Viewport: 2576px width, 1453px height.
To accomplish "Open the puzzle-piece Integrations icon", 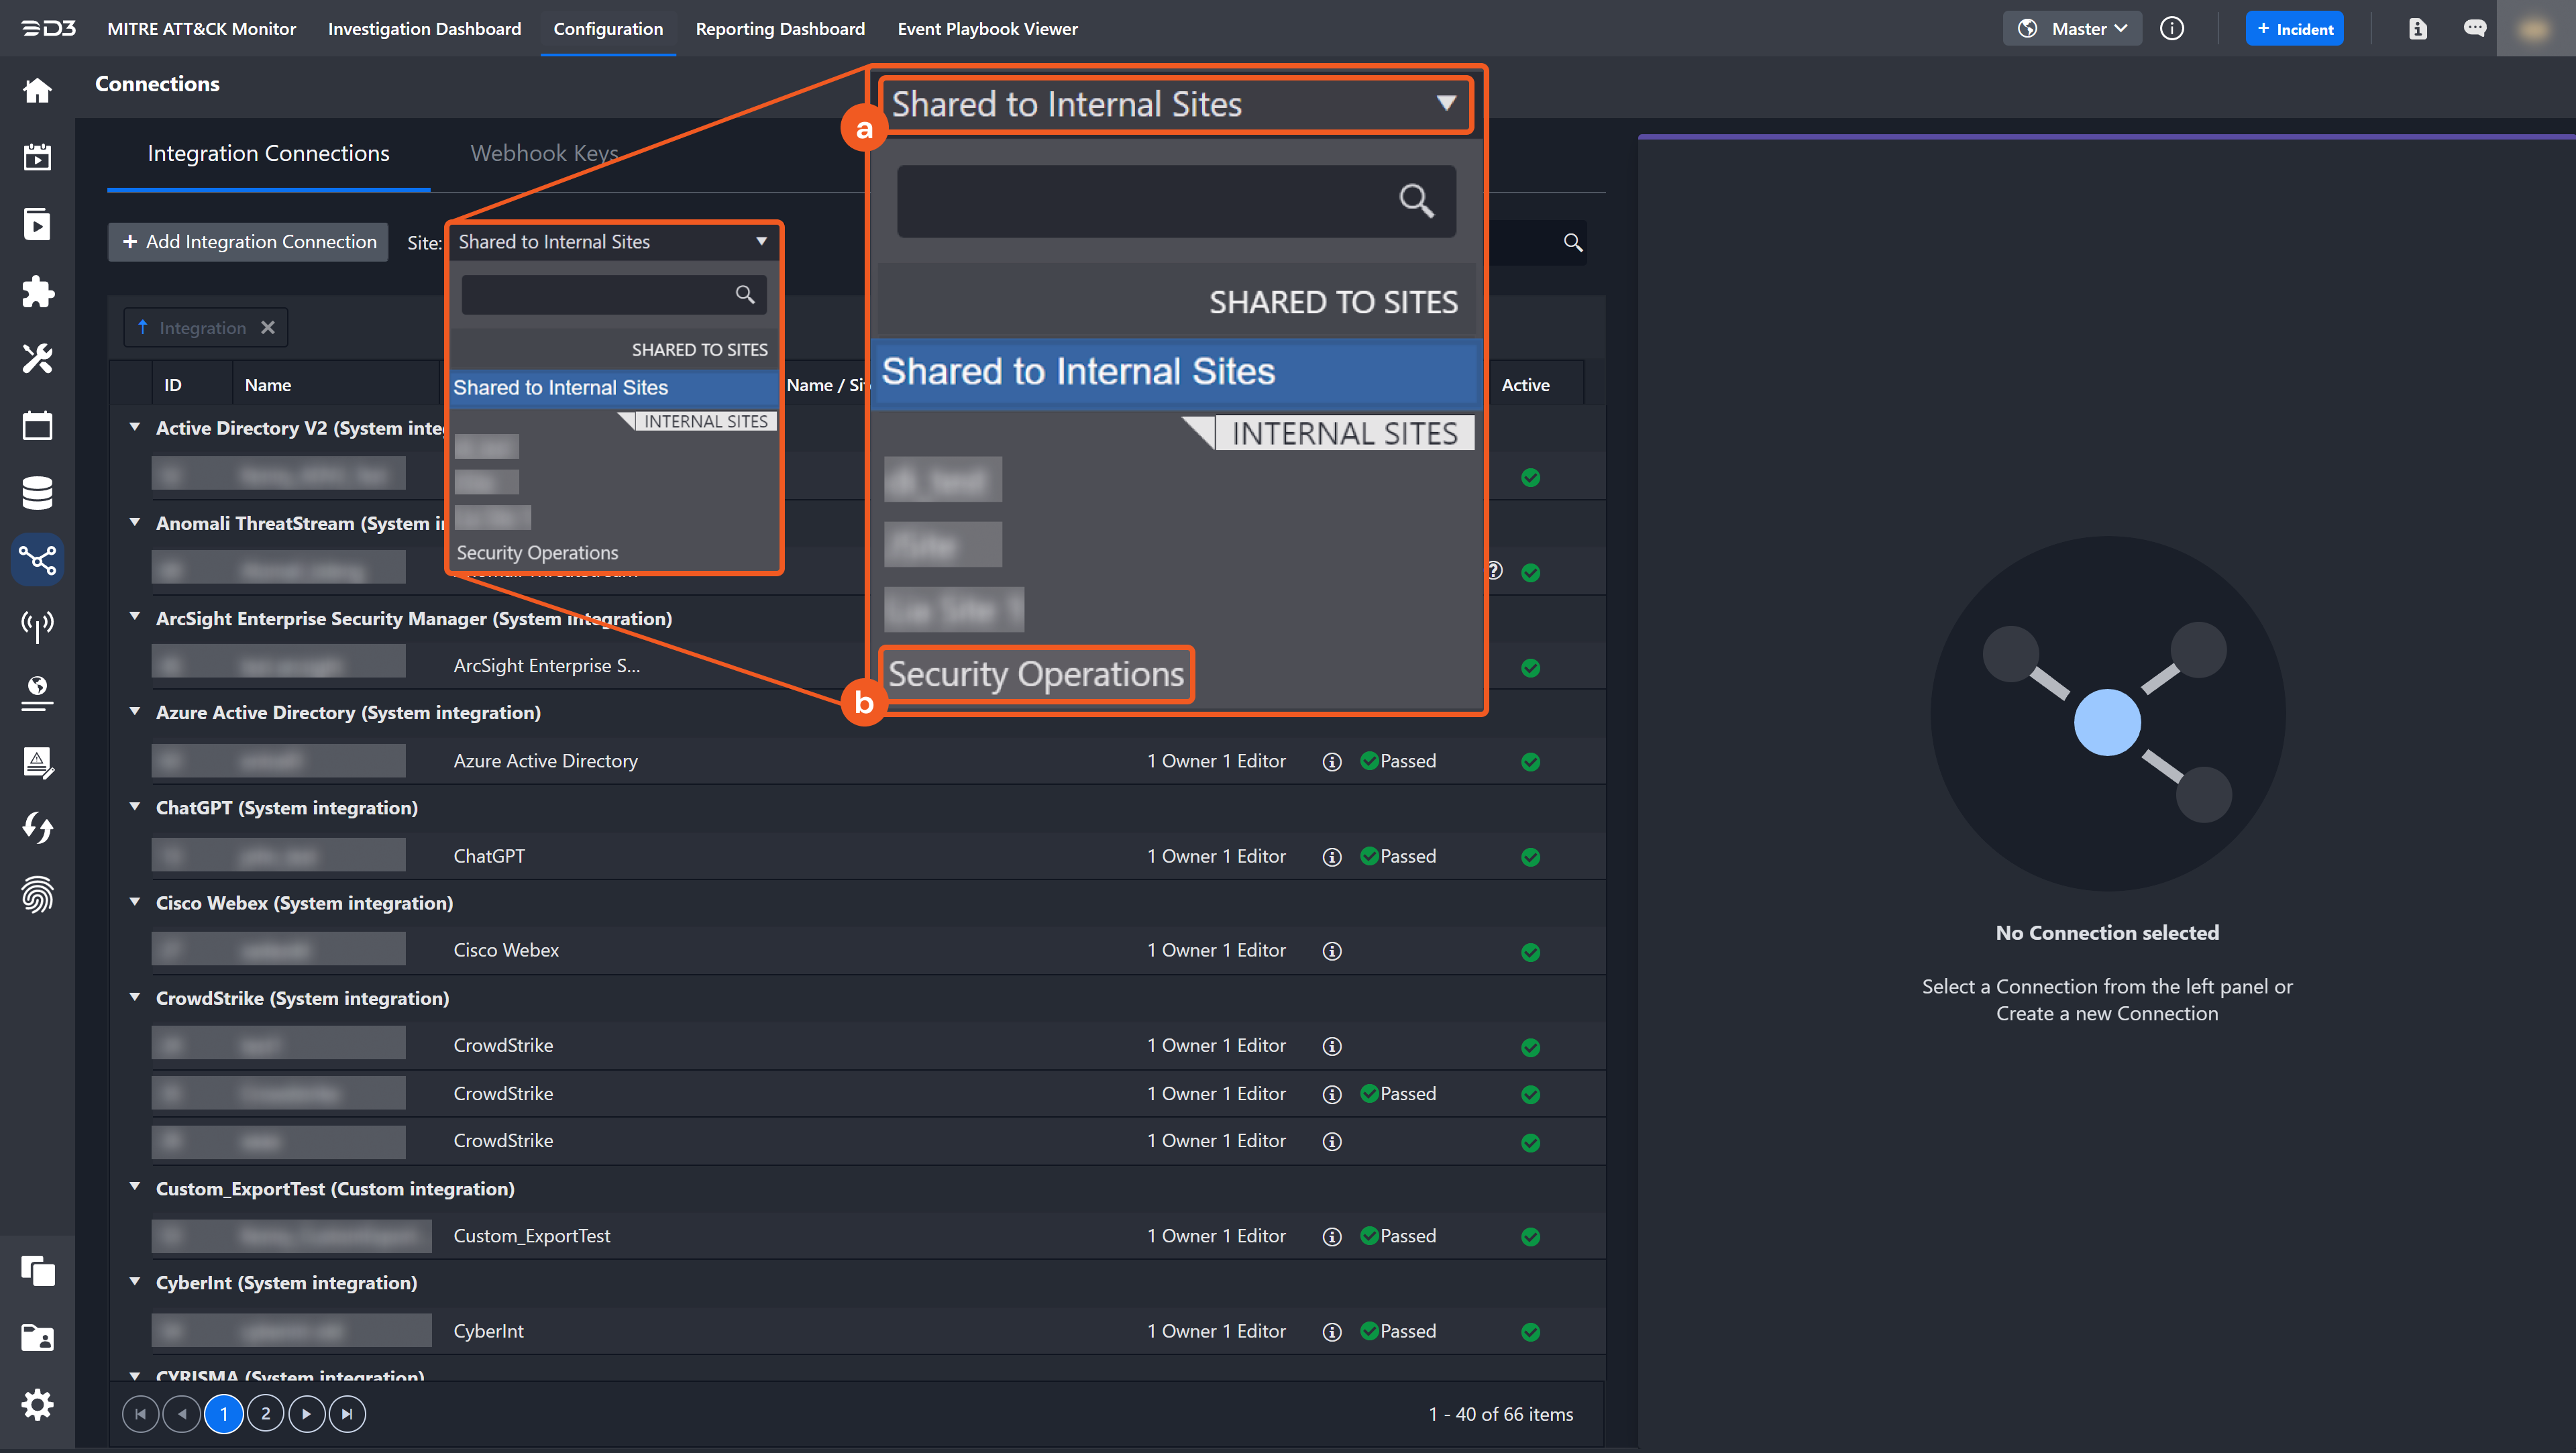I will coord(37,291).
